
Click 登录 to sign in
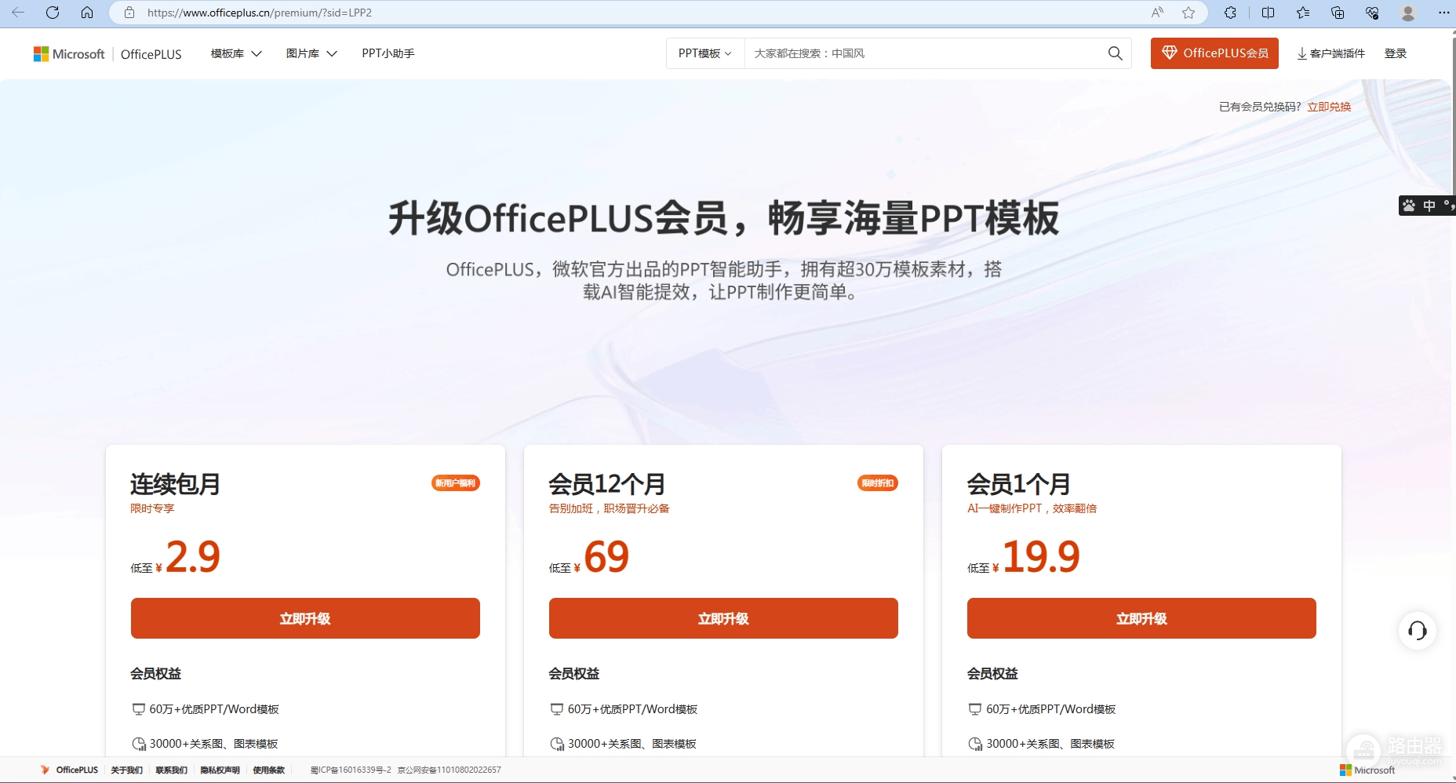1396,53
